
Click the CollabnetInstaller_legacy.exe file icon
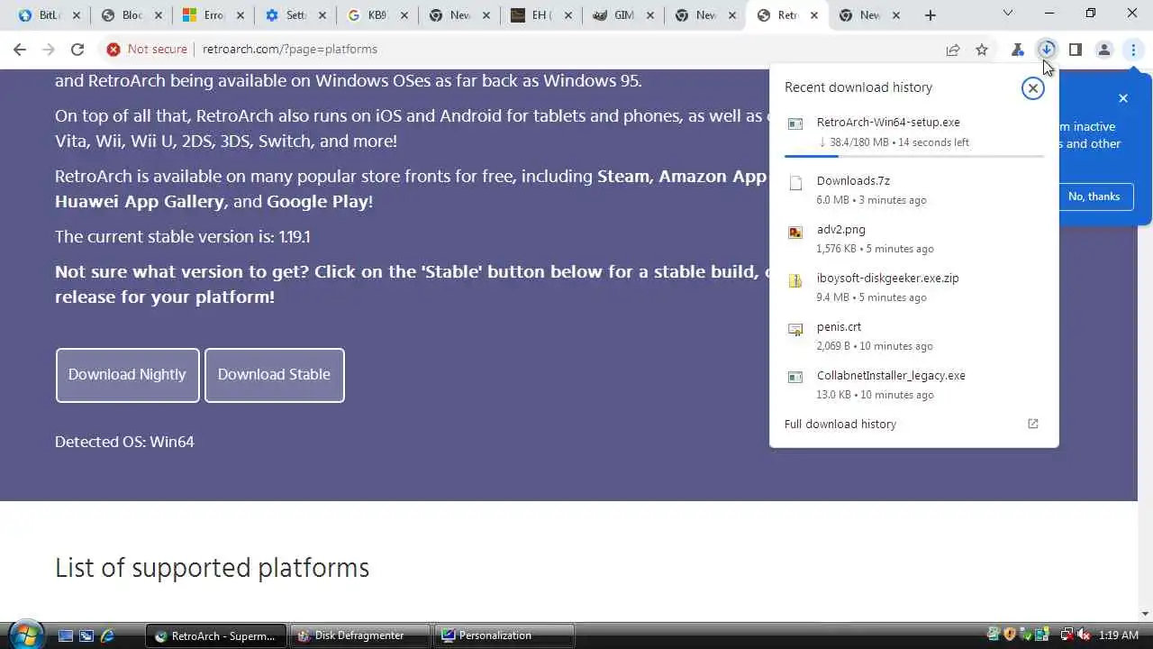click(x=794, y=378)
